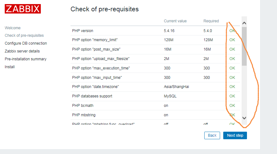Viewport: 277px width, 154px height.
Task: Click the ZABBIX logo
Action: [23, 8]
